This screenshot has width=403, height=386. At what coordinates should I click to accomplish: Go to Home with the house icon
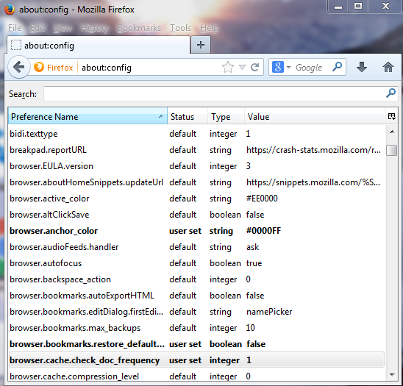388,68
